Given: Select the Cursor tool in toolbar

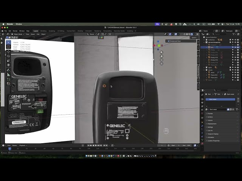Looking at the screenshot, I should click(8, 47).
